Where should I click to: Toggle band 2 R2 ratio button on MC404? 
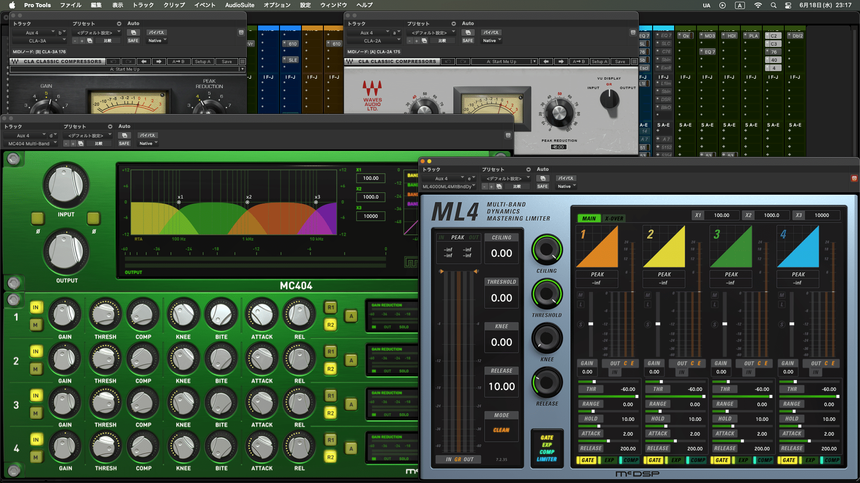331,369
